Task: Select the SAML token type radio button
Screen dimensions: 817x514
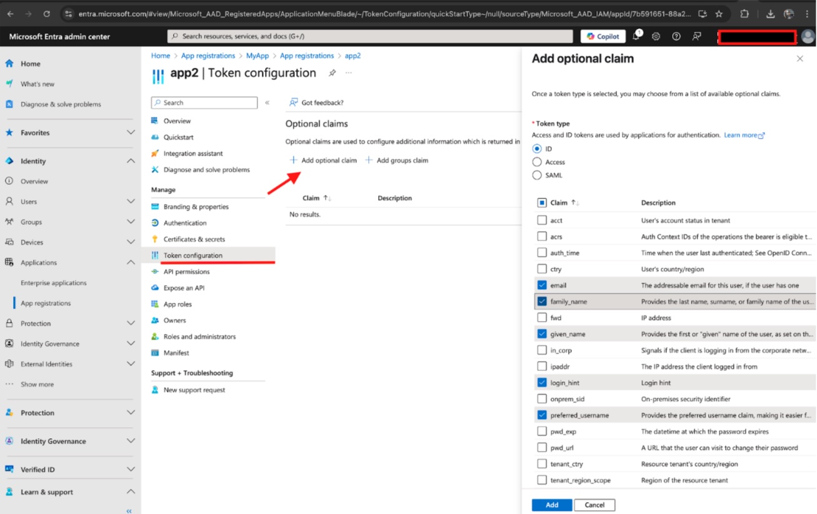Action: (537, 175)
